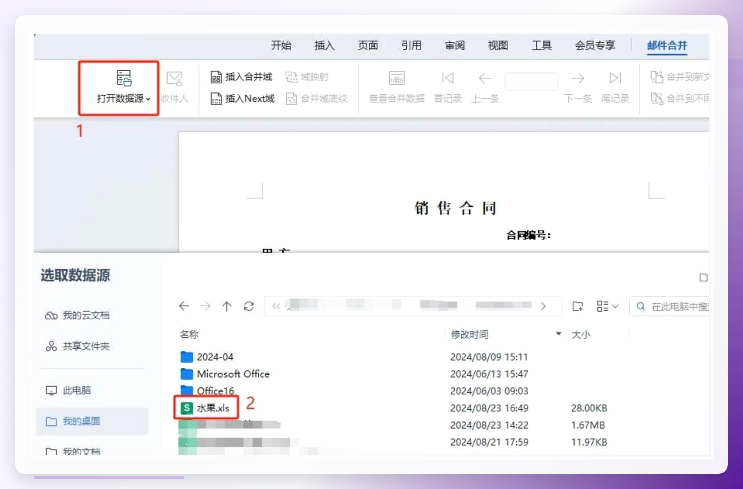743x489 pixels.
Task: Expand the path breadcrumb chevron
Action: point(543,306)
